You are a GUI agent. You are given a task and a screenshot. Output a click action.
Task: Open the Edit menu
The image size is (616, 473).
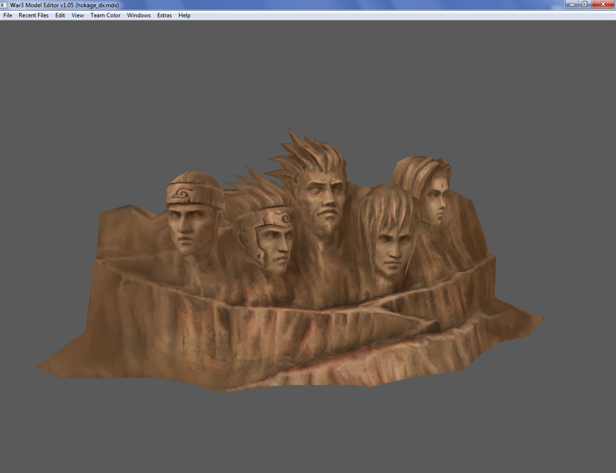tap(60, 15)
